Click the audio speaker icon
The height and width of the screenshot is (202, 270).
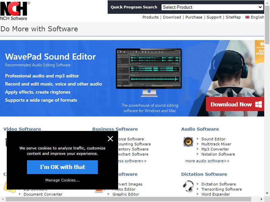pos(188,142)
